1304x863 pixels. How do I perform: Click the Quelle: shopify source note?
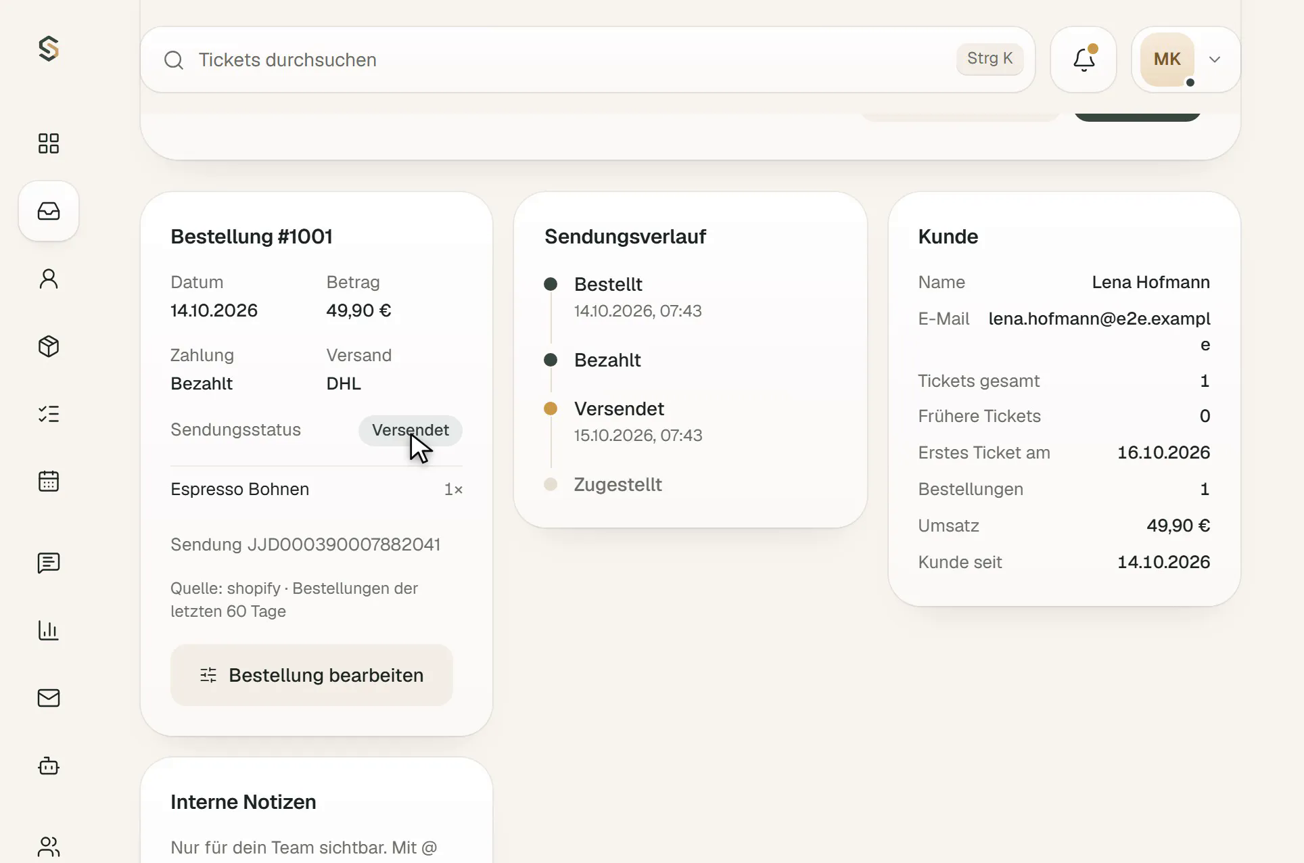(294, 600)
